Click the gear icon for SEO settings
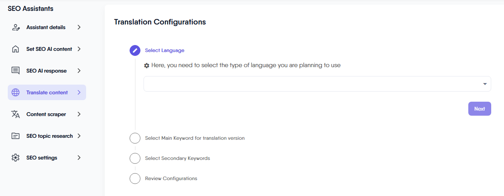 pos(16,158)
